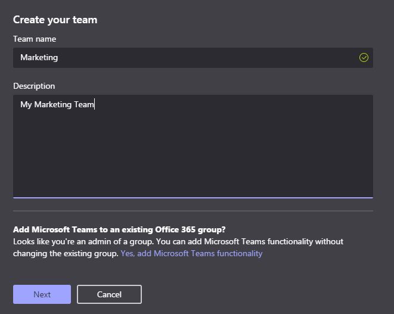This screenshot has width=394, height=314.
Task: Place cursor after "Team" in the description
Action: click(95, 104)
